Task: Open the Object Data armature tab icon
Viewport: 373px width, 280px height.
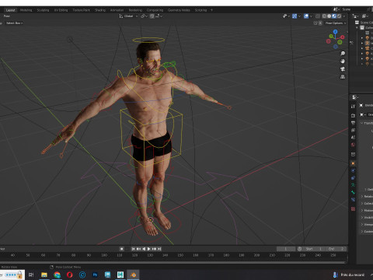Action: click(353, 185)
